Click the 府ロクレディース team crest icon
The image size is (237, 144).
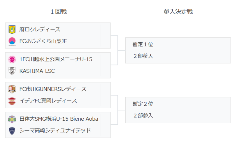pos(12,30)
